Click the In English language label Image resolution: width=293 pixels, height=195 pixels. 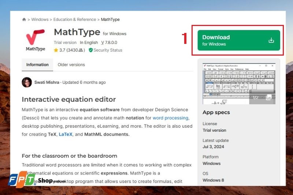[89, 42]
